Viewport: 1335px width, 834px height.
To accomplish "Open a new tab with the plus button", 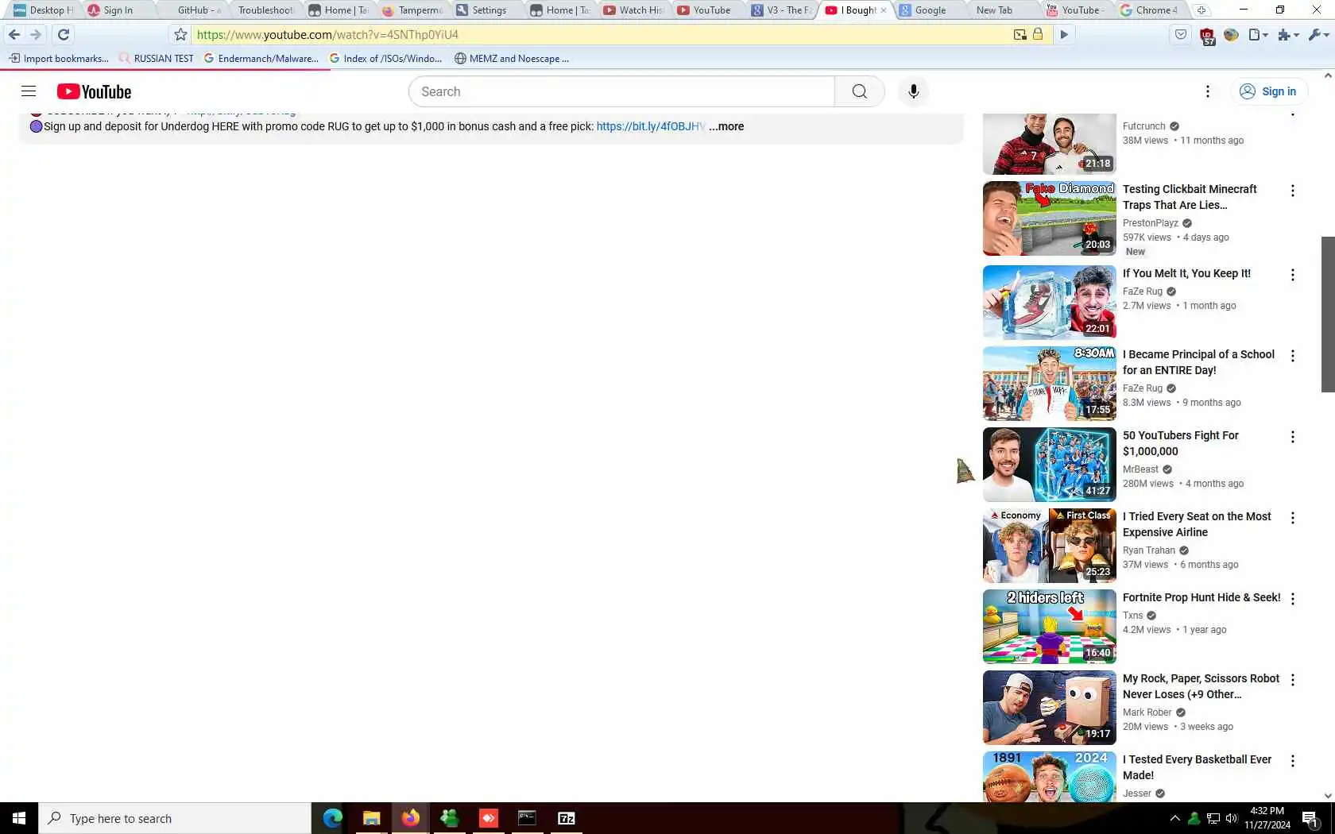I will pyautogui.click(x=1201, y=10).
